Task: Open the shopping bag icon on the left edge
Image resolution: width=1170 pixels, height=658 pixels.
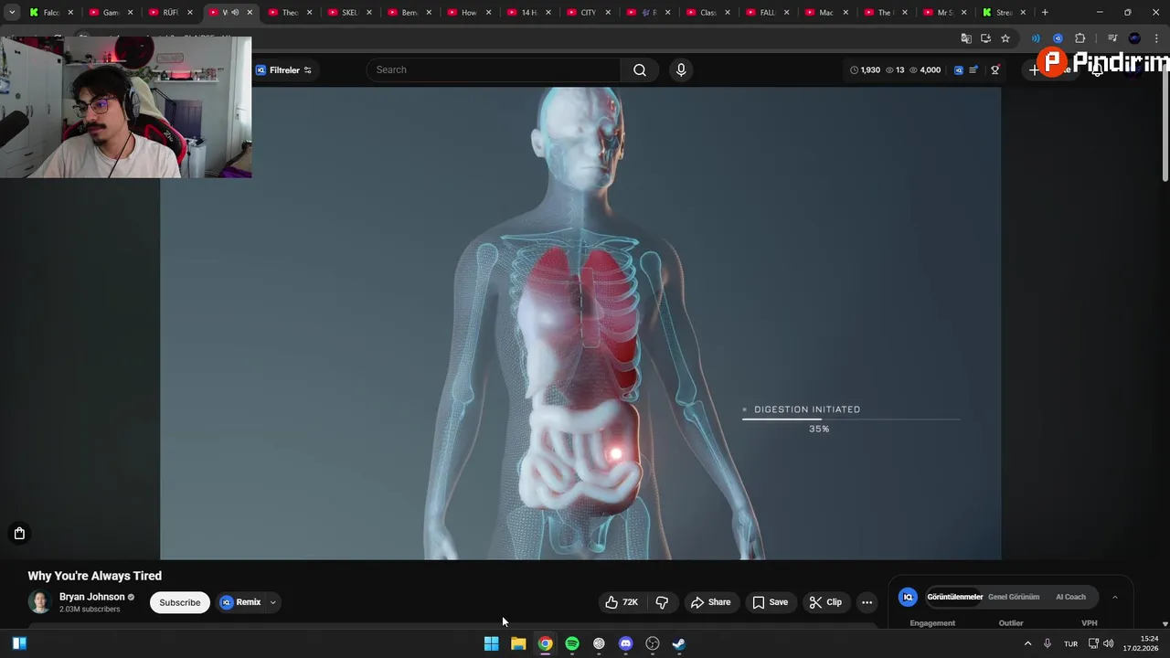Action: click(x=19, y=533)
